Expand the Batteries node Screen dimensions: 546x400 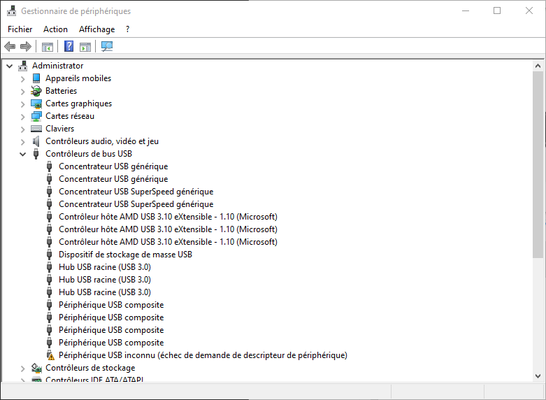[23, 92]
